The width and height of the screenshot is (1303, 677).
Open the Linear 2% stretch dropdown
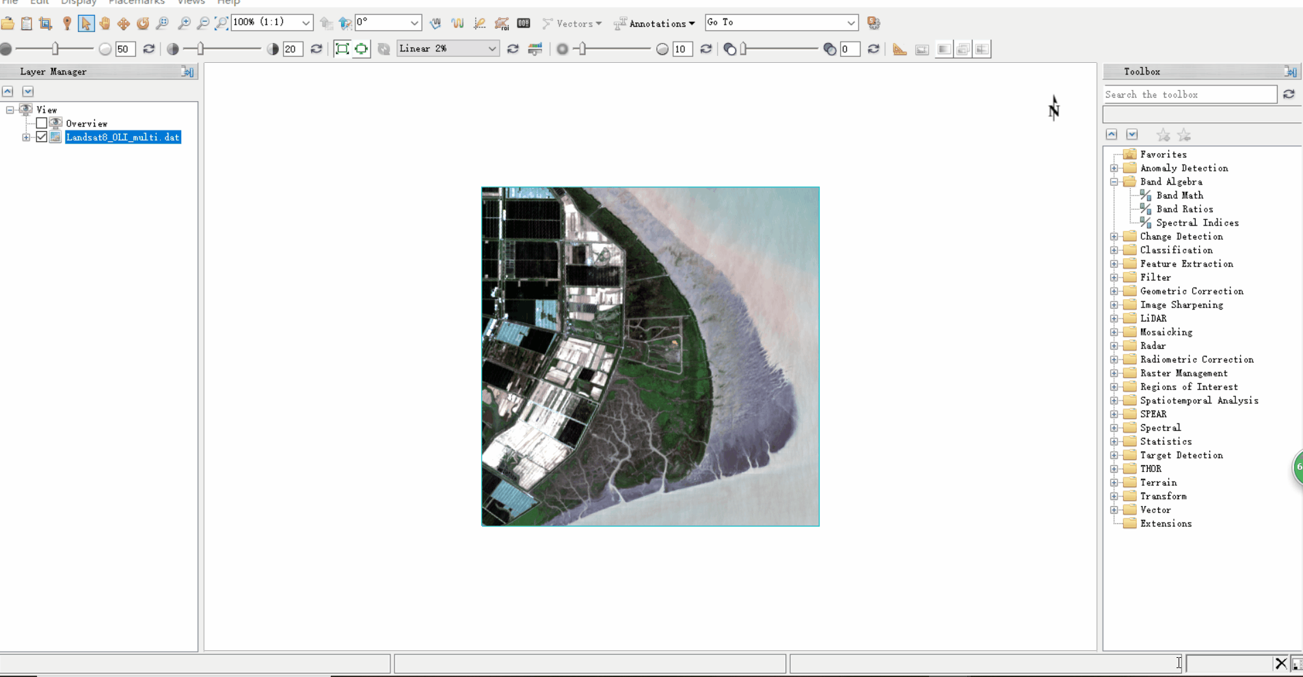[492, 49]
